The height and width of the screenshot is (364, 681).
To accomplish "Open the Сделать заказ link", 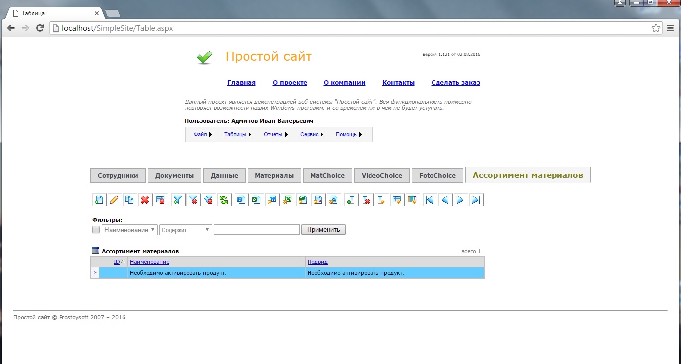I will pyautogui.click(x=455, y=83).
